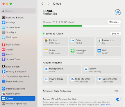Open Focus moon icon

point(3,55)
